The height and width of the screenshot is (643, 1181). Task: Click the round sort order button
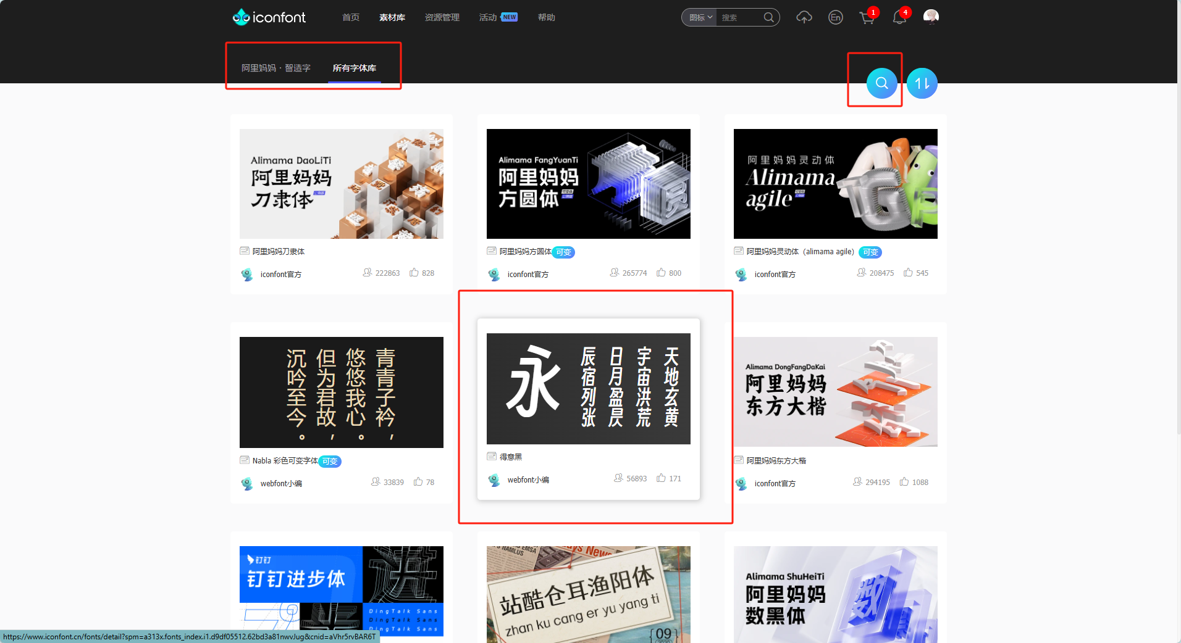(x=922, y=83)
